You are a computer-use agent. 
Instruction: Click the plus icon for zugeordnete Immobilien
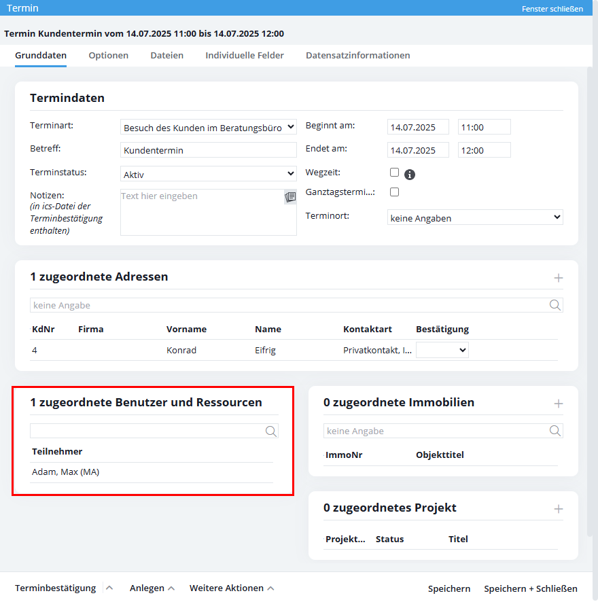tap(559, 402)
